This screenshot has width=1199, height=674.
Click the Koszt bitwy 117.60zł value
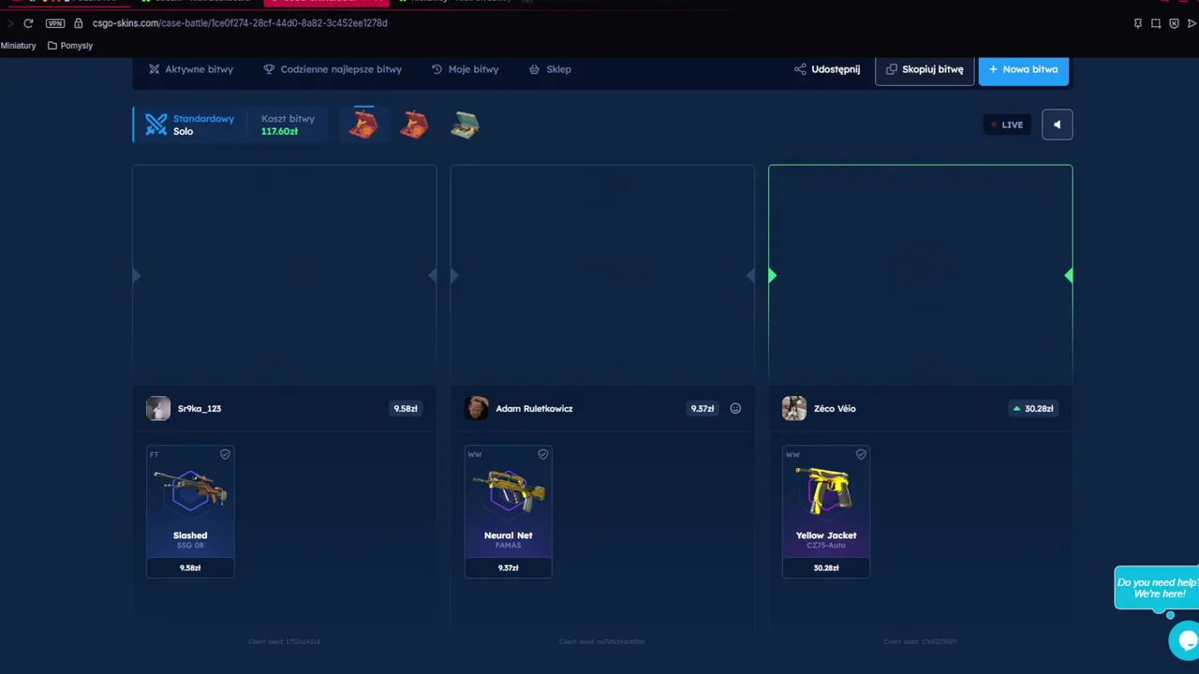click(x=279, y=132)
